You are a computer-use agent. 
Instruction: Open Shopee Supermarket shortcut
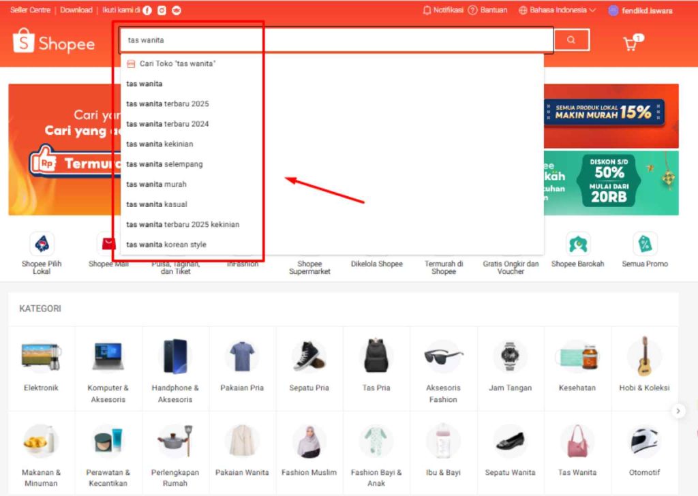click(310, 267)
